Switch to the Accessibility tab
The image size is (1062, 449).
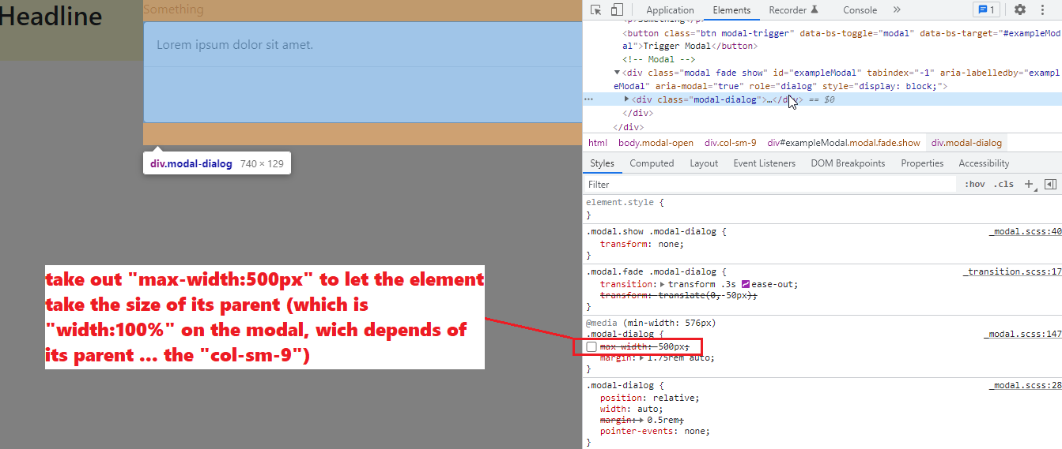pyautogui.click(x=984, y=163)
